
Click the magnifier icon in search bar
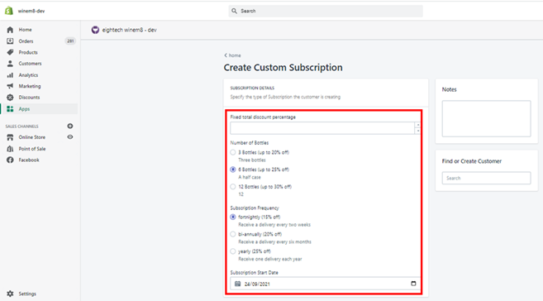(235, 11)
